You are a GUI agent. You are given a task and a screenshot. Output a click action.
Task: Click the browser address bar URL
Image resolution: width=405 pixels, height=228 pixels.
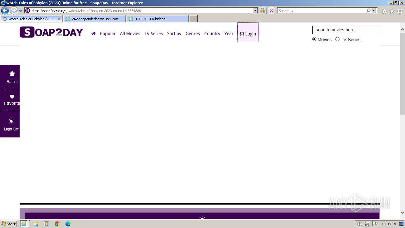[x=141, y=10]
